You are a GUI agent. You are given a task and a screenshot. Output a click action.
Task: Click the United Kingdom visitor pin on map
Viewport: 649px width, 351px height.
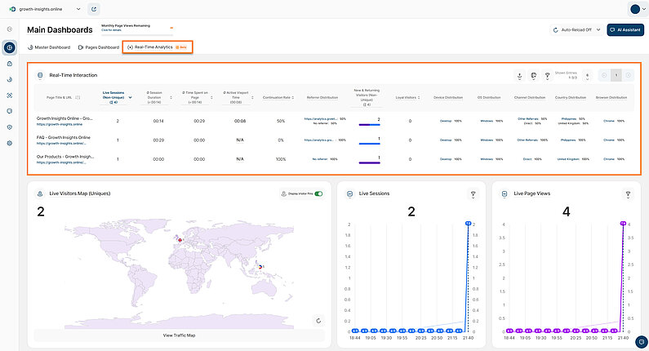180,240
